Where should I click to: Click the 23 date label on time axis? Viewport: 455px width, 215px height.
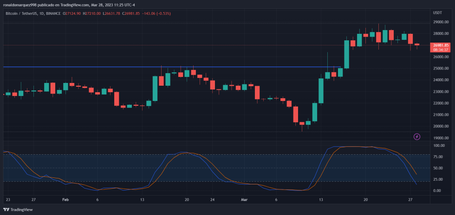8,200
